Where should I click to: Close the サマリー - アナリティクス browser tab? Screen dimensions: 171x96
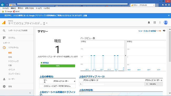(x=154, y=5)
